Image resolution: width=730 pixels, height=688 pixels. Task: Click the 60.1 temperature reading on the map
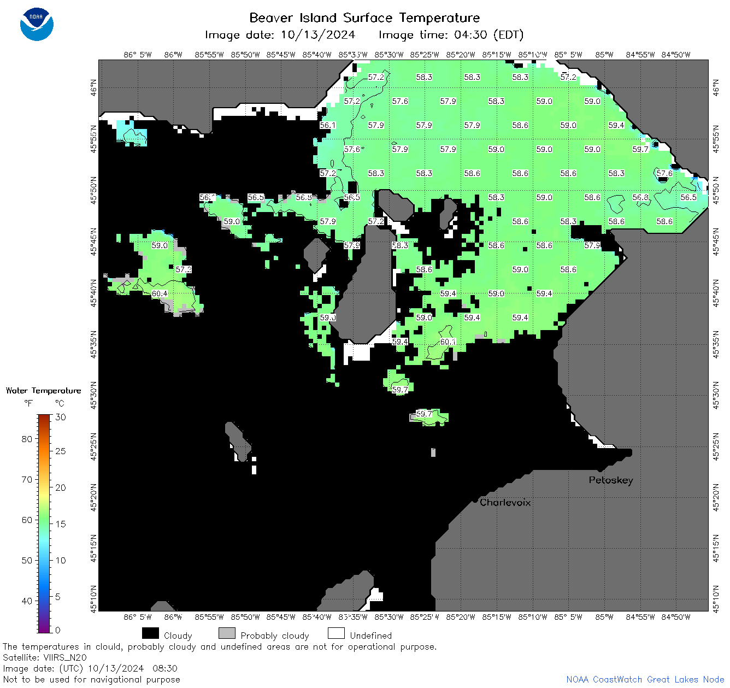[448, 342]
